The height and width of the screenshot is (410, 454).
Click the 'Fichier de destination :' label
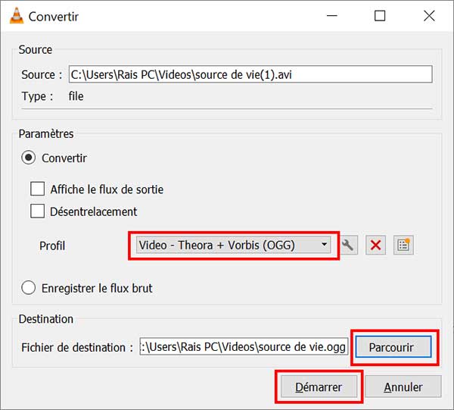[x=77, y=347]
